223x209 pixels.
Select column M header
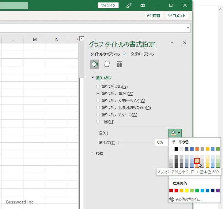(x=35, y=39)
